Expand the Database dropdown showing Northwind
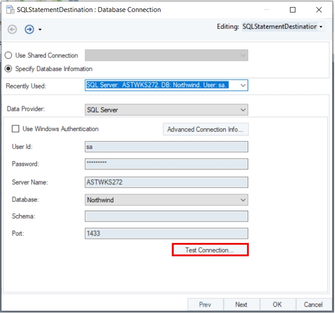Image resolution: width=335 pixels, height=313 pixels. click(x=243, y=200)
